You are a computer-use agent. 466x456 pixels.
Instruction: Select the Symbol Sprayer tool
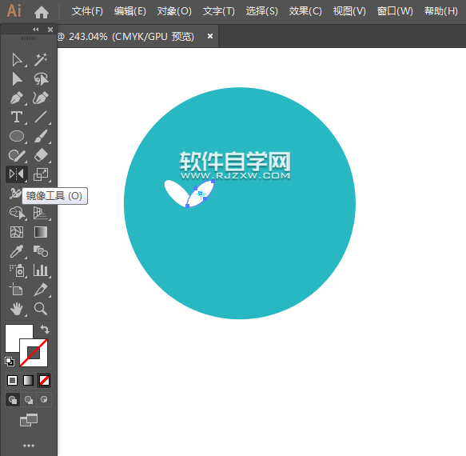pos(17,270)
